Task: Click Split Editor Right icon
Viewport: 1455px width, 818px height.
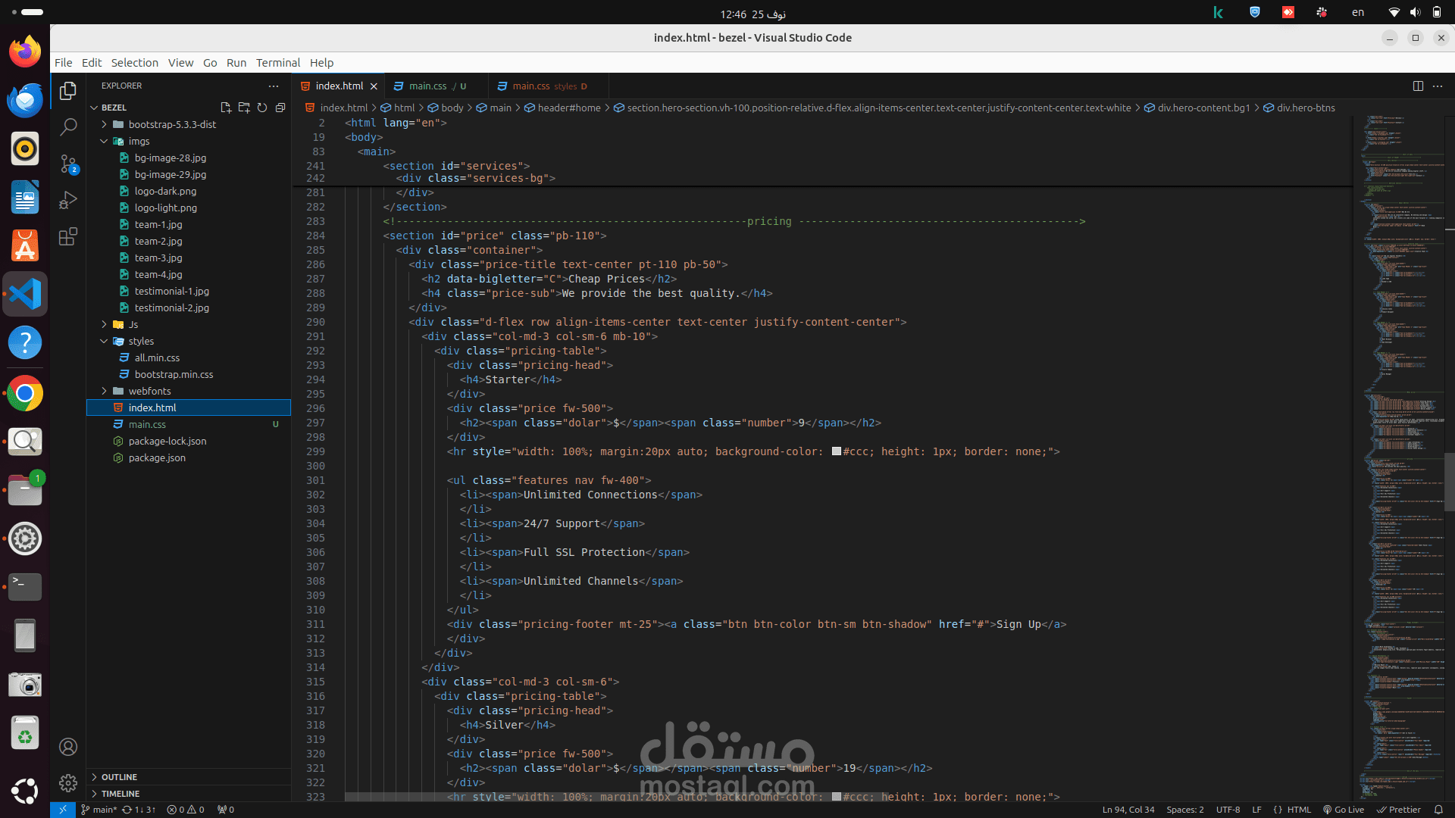Action: (x=1418, y=86)
